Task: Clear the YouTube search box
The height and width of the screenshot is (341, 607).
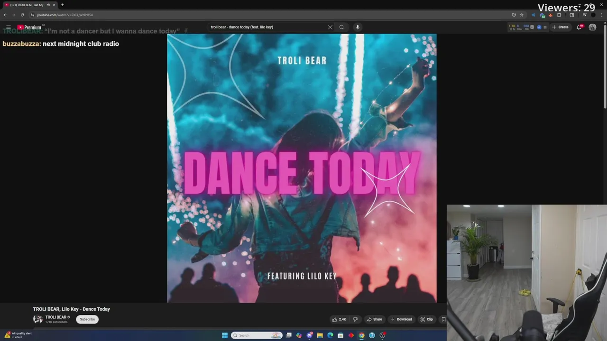Action: 330,27
